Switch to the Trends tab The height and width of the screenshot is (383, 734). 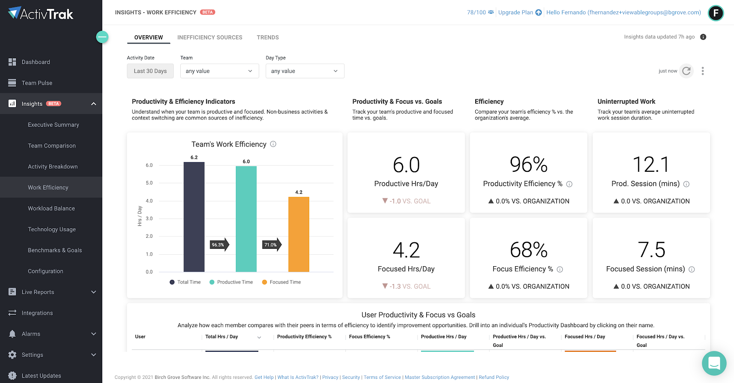(268, 38)
